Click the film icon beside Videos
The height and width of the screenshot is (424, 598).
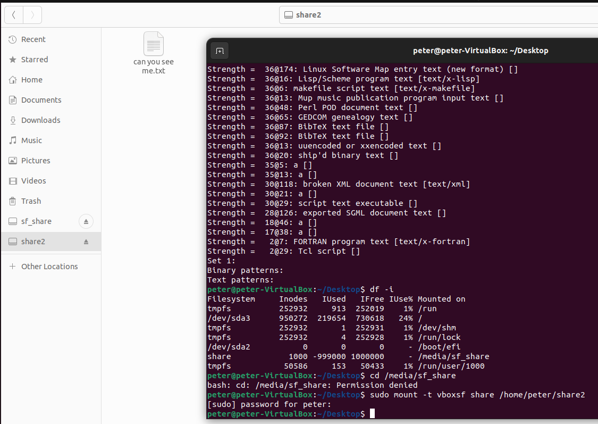click(13, 181)
